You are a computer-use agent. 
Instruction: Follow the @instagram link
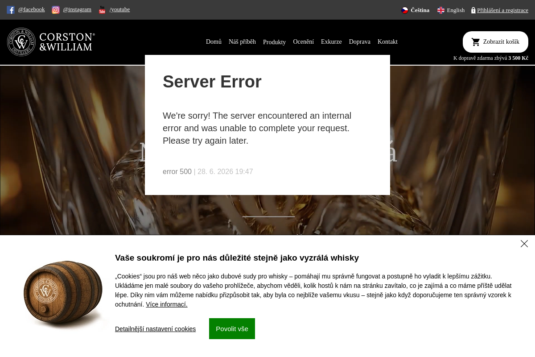[77, 9]
